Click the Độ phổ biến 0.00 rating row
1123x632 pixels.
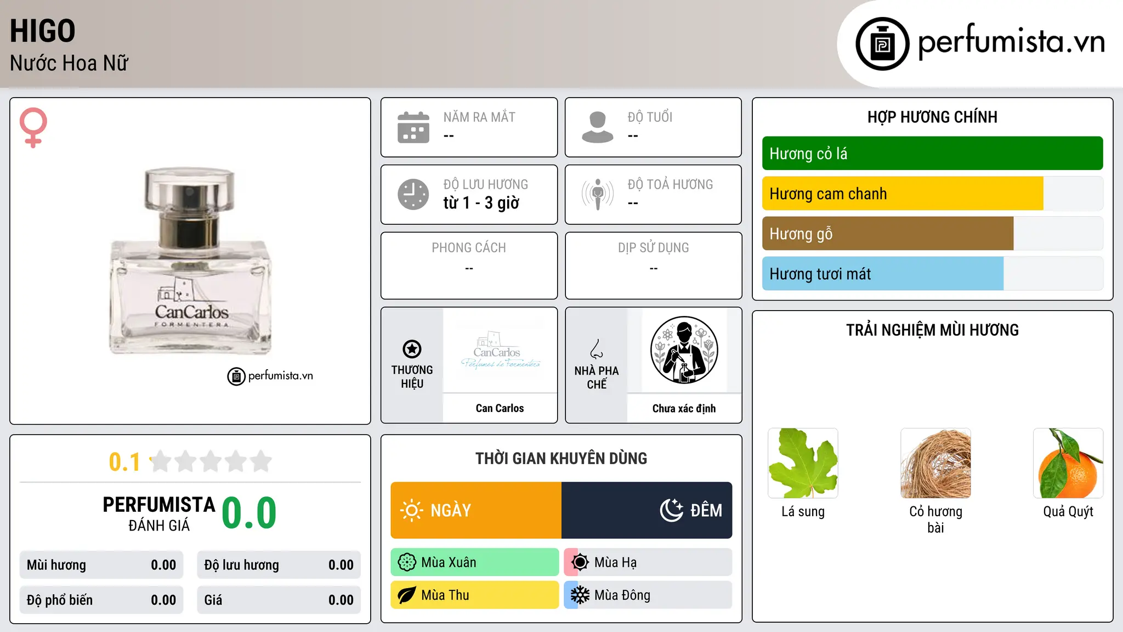click(x=101, y=600)
